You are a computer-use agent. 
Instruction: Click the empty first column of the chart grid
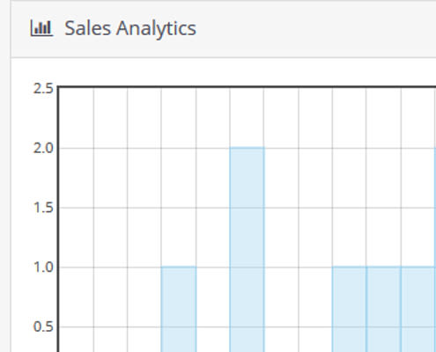pos(77,220)
